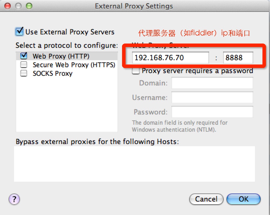Enable the SOCKS Proxy checkbox
Viewport: 270px width, 215px height.
(x=24, y=73)
